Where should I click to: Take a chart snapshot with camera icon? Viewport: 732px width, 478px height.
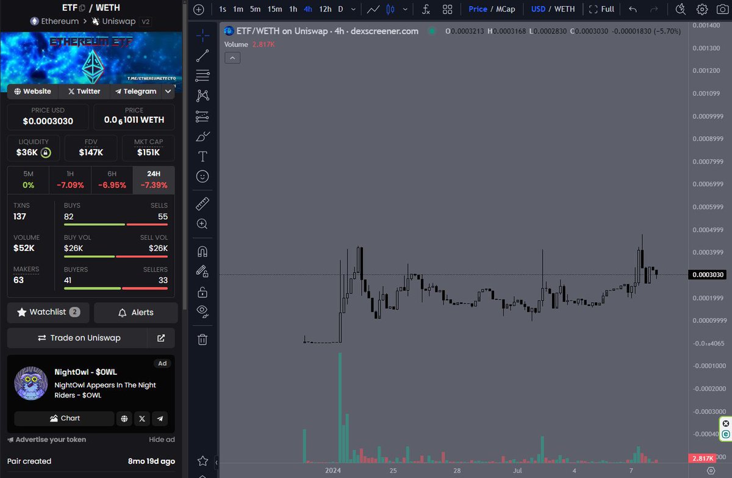tap(722, 9)
